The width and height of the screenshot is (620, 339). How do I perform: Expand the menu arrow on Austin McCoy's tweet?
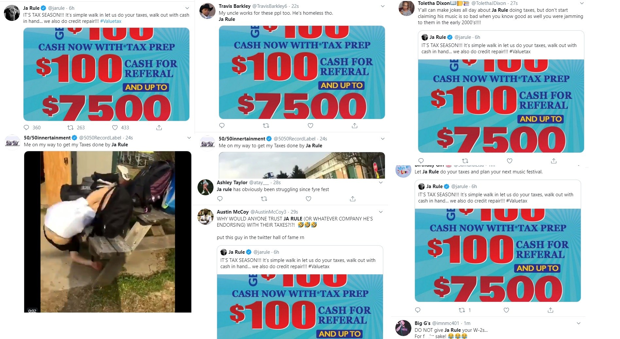click(381, 212)
